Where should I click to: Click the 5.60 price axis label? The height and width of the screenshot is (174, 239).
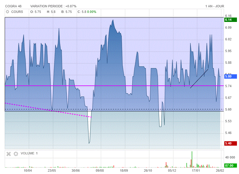pos(228,109)
